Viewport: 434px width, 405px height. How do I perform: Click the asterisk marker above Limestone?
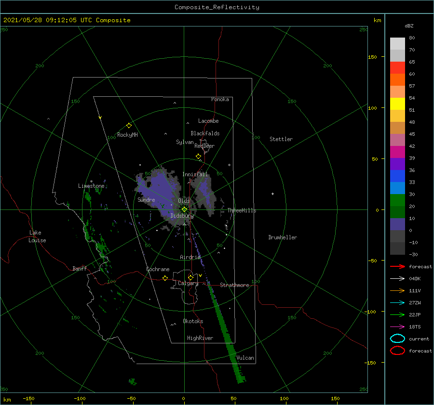[x=91, y=182]
